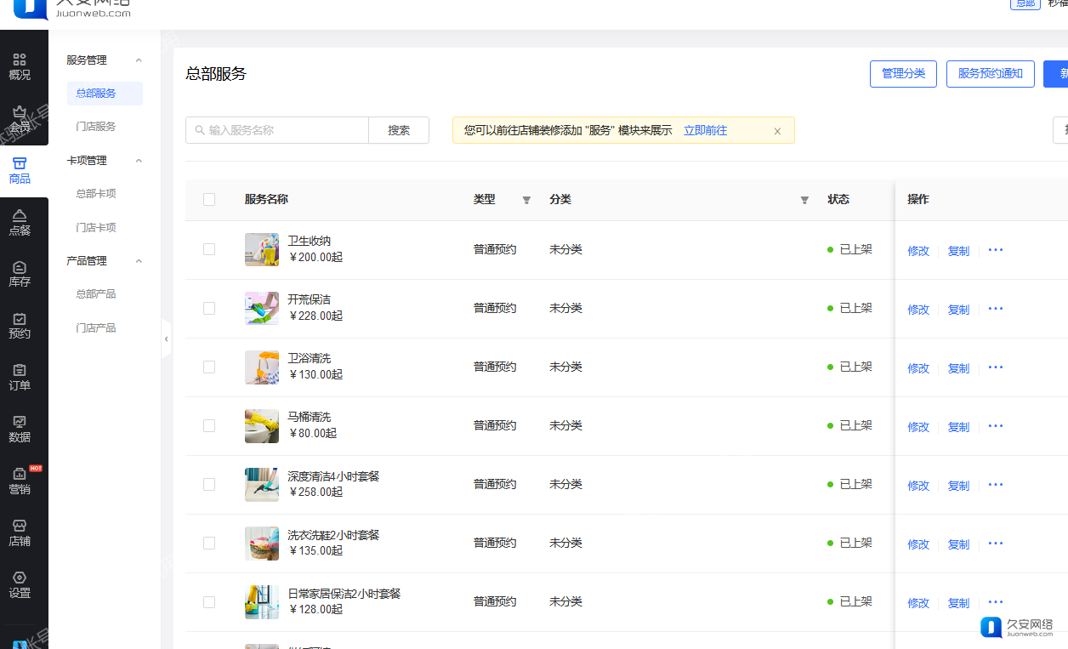Click 复制 for 开荒保洁
This screenshot has width=1068, height=649.
pyautogui.click(x=958, y=310)
